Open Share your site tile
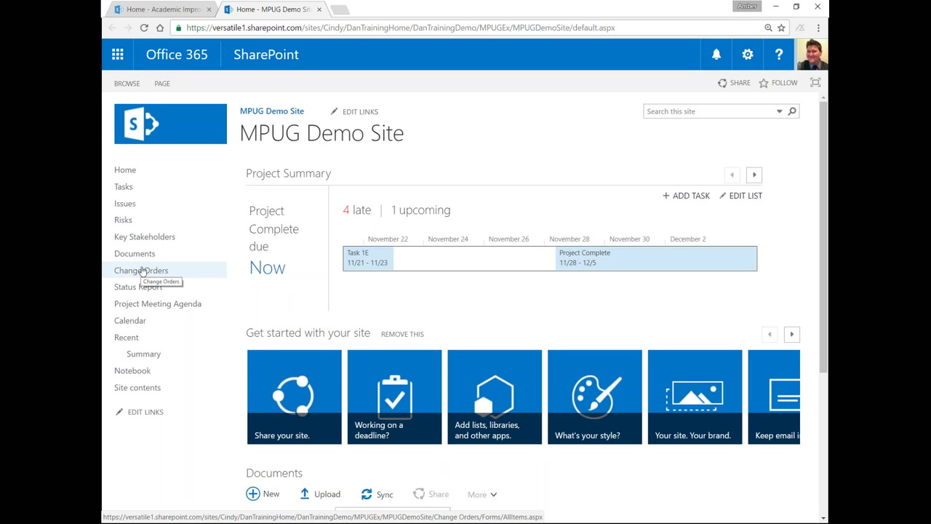The height and width of the screenshot is (524, 931). point(294,397)
